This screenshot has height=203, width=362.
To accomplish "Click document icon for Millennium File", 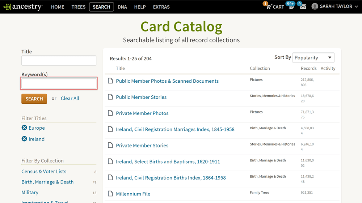I will tap(110, 194).
